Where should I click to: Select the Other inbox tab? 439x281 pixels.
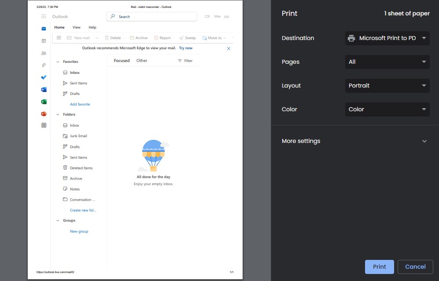pyautogui.click(x=142, y=61)
